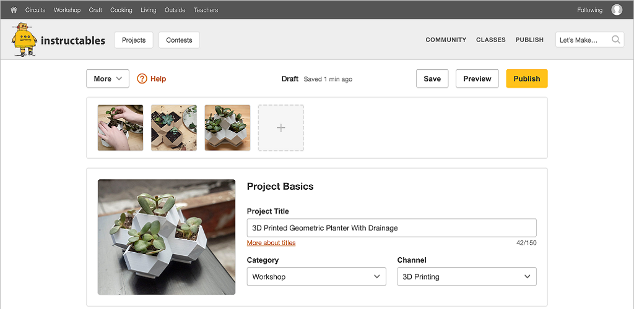
Task: Open the user profile avatar icon
Action: coord(617,10)
